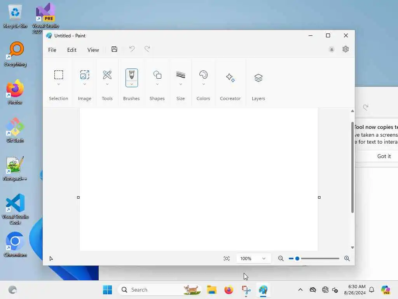The height and width of the screenshot is (299, 398).
Task: Click the muted volume tray icon
Action: pyautogui.click(x=335, y=290)
